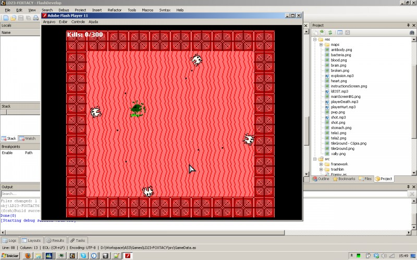The width and height of the screenshot is (417, 260).
Task: Click the Output horizontal scrollbar thumb
Action: click(145, 232)
